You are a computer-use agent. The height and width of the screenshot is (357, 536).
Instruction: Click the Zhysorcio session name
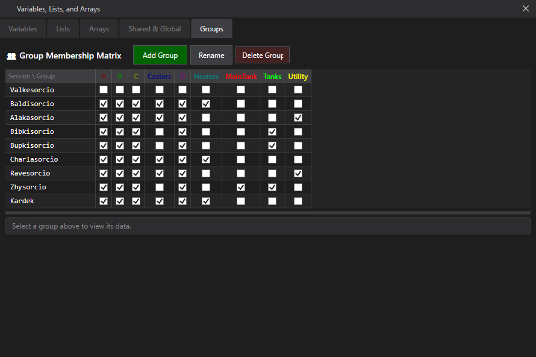[28, 187]
